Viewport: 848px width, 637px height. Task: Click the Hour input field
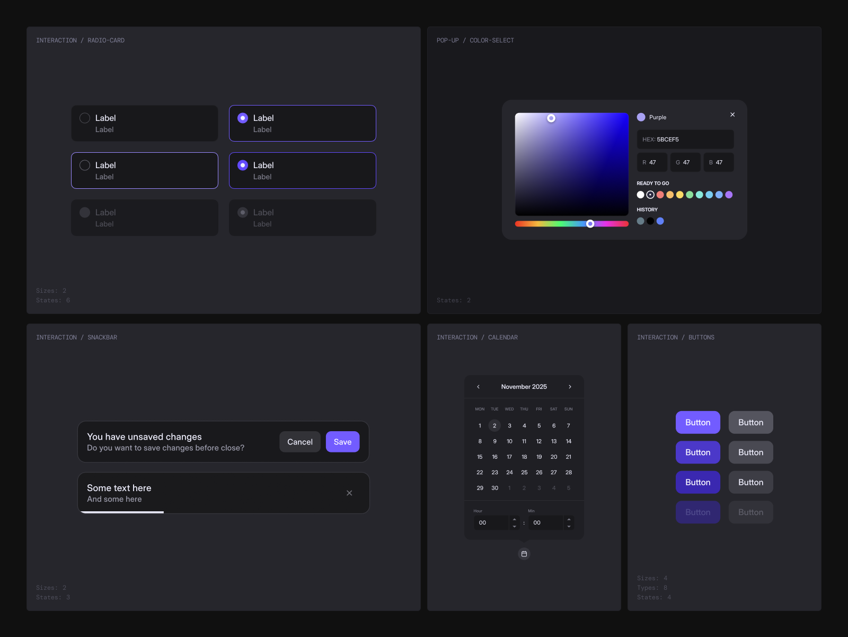pos(492,522)
